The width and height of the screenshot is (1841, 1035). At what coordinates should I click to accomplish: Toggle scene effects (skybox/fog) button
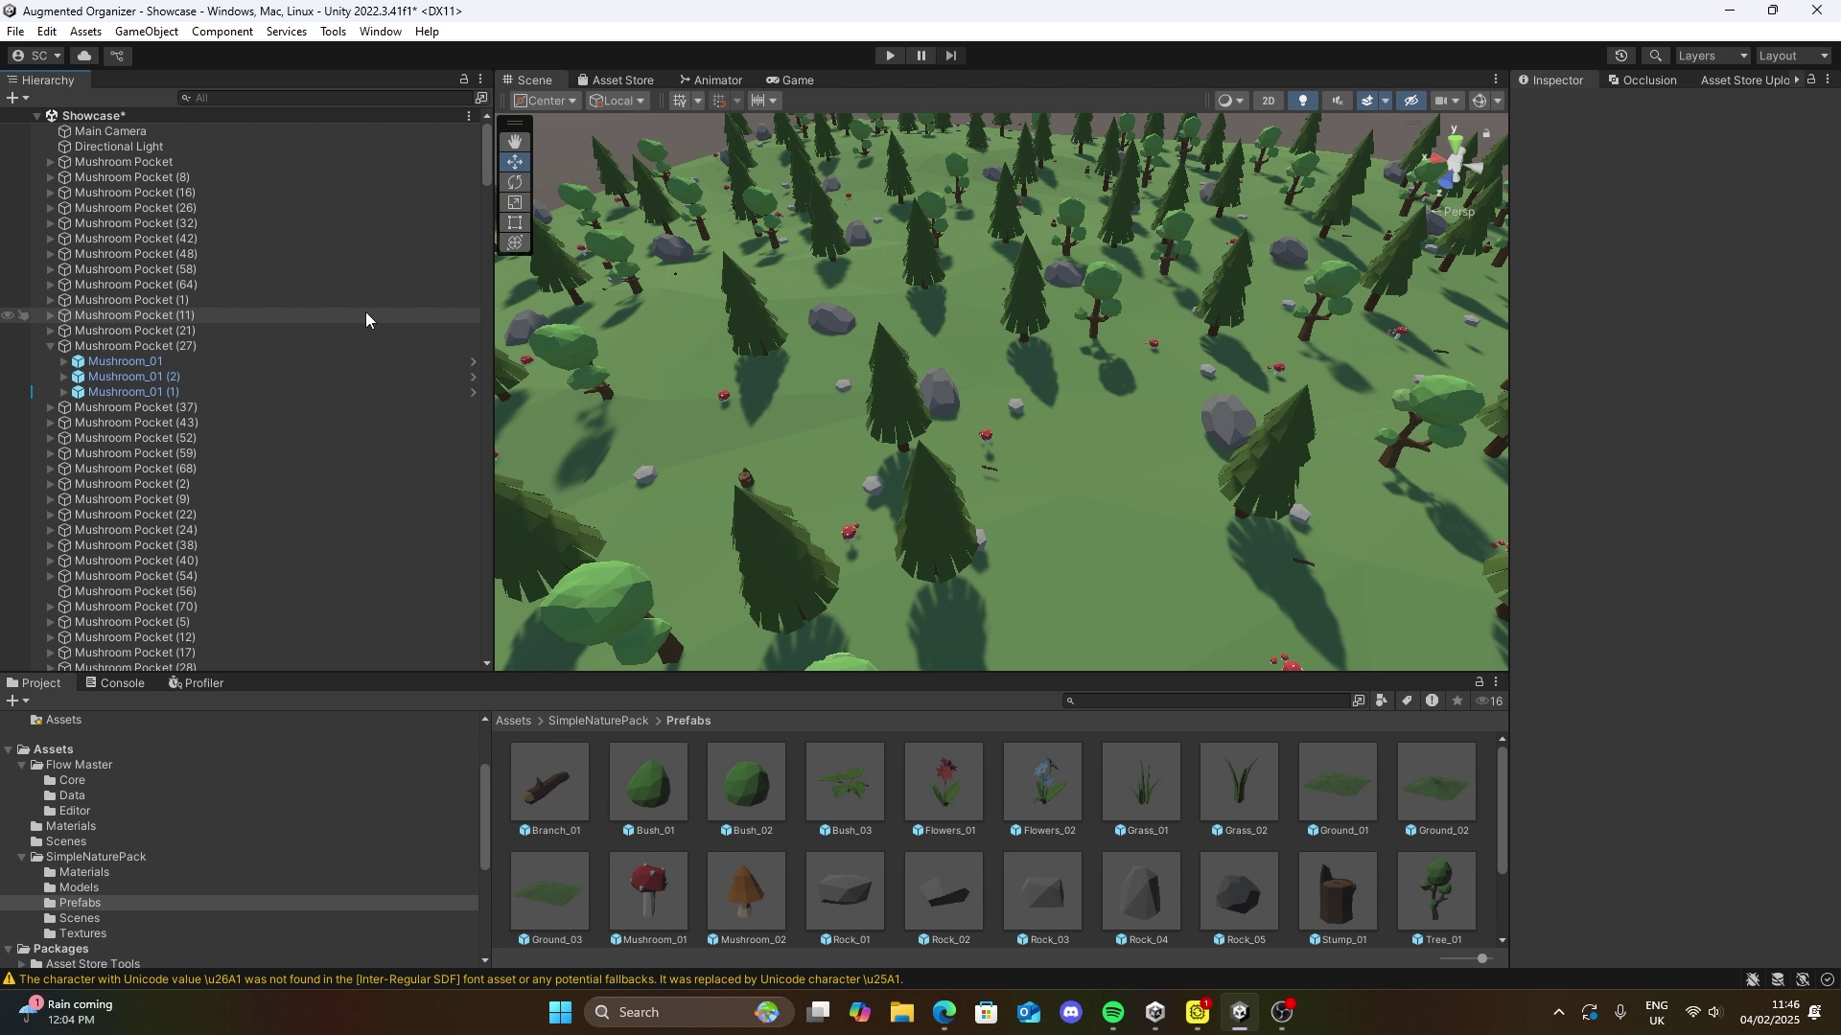tap(1367, 101)
